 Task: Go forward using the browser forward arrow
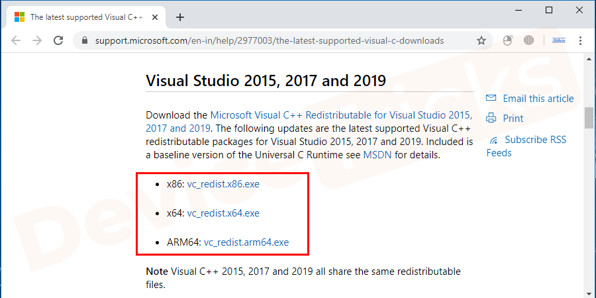[x=37, y=40]
